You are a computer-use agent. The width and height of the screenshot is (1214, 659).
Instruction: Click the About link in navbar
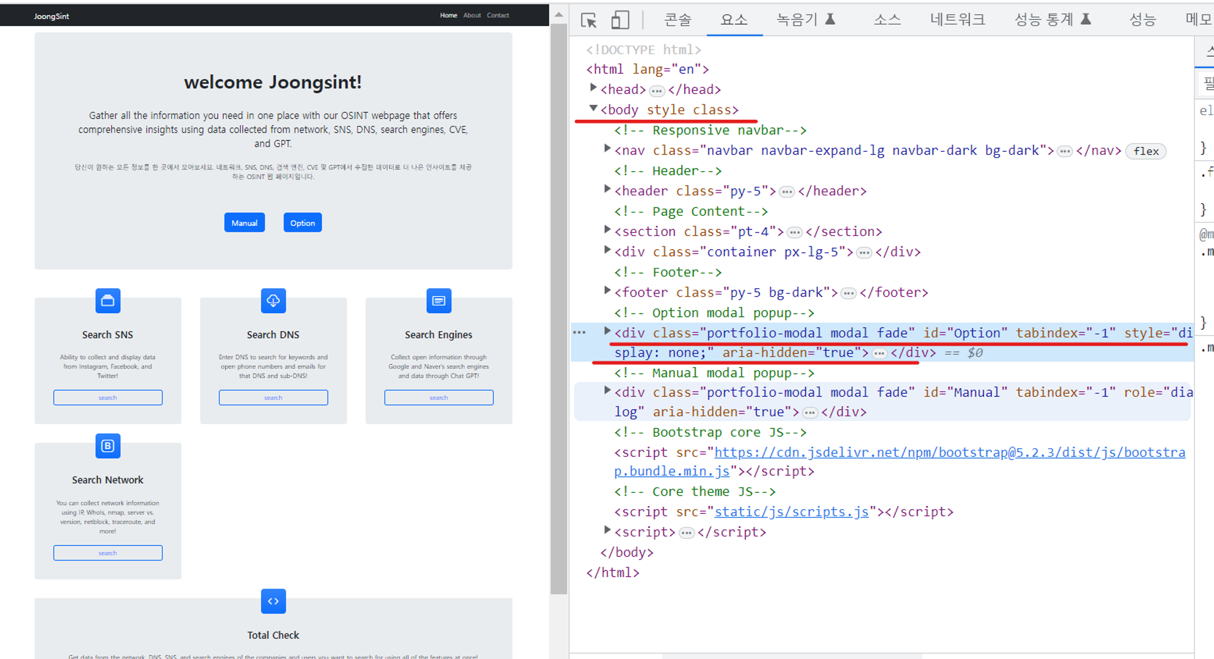[472, 16]
